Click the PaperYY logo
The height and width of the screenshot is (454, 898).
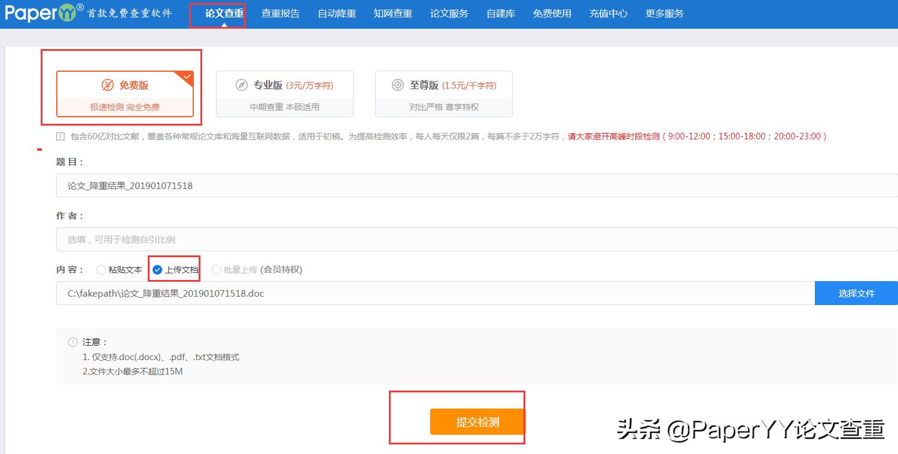pyautogui.click(x=38, y=13)
